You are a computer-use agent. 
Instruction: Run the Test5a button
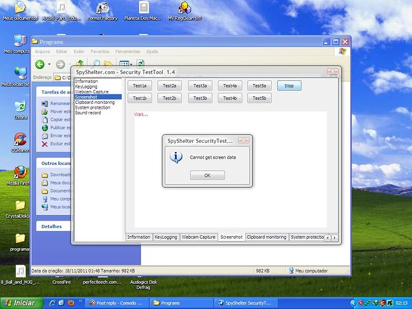point(259,85)
